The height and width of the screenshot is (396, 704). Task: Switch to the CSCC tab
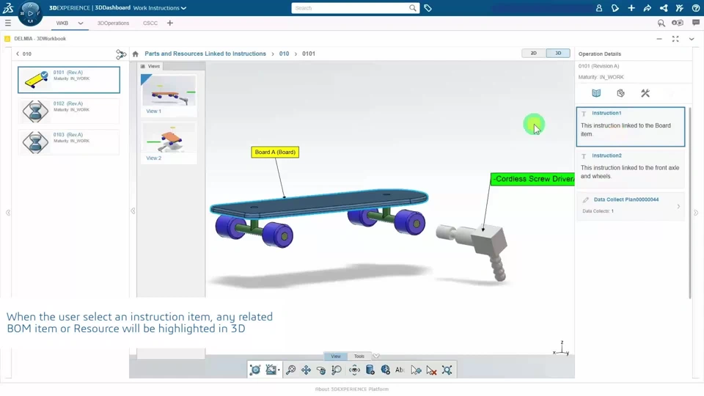pyautogui.click(x=150, y=23)
